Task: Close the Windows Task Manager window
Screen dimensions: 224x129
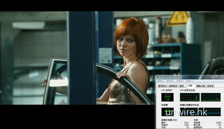Action: pyautogui.click(x=222, y=77)
